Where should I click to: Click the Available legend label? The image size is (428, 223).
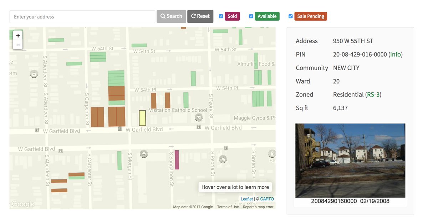point(267,16)
